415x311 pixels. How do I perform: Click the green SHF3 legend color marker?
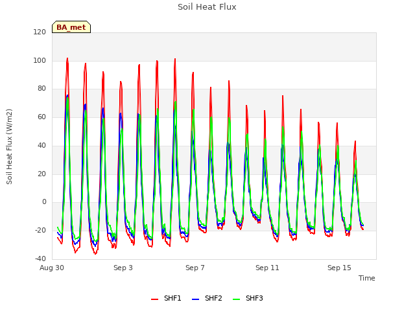pyautogui.click(x=236, y=299)
